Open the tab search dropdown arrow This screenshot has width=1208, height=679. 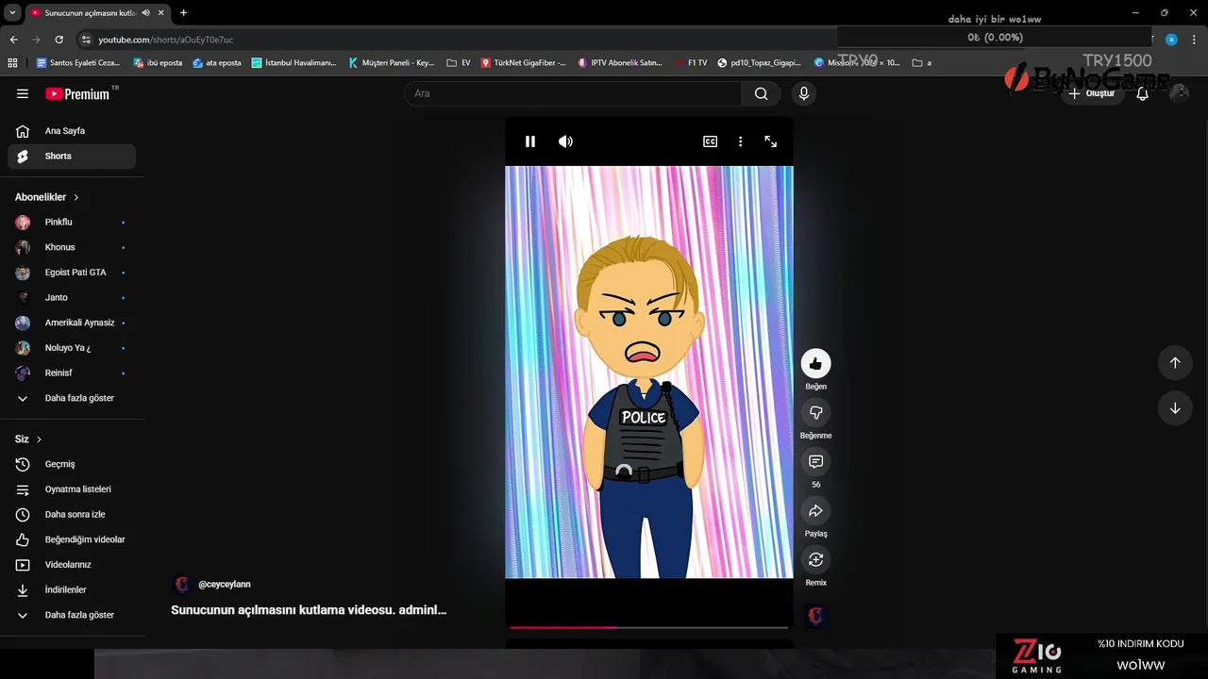(x=12, y=12)
